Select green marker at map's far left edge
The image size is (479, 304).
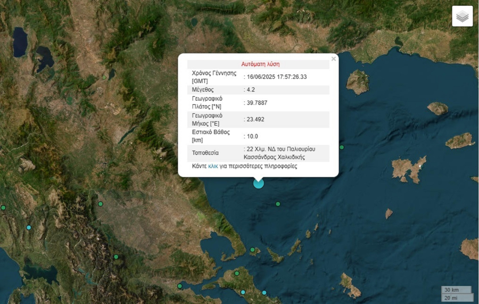pos(3,208)
